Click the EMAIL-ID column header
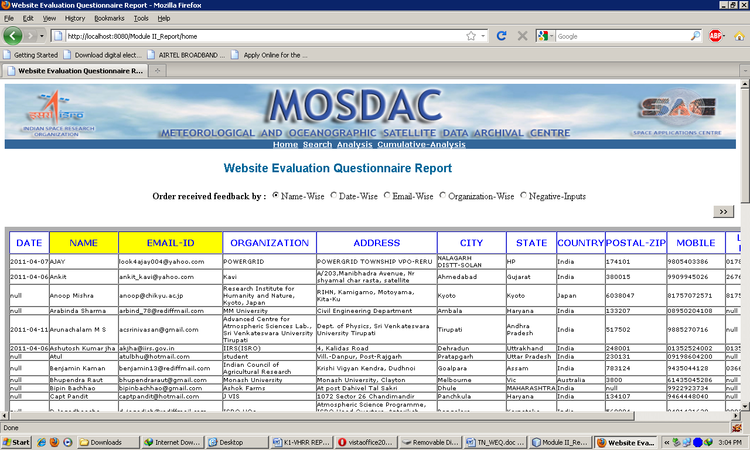Screen dimensions: 750x450 tap(171, 243)
